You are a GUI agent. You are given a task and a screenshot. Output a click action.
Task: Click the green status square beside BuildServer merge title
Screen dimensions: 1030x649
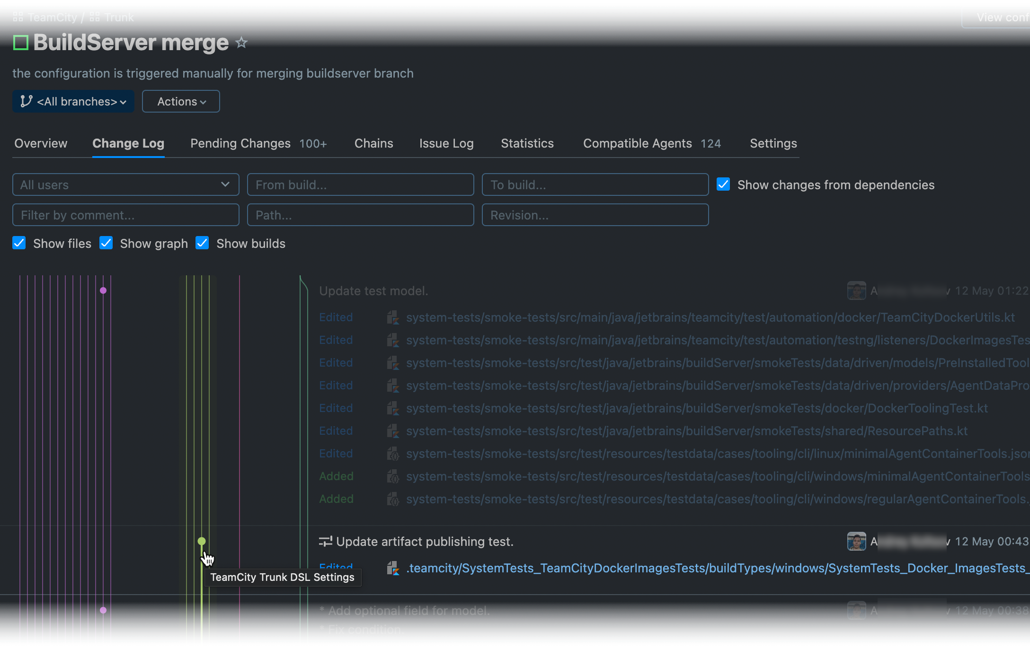[20, 42]
